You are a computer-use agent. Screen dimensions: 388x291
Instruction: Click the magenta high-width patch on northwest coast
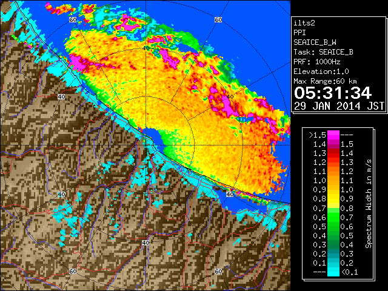(x=79, y=63)
